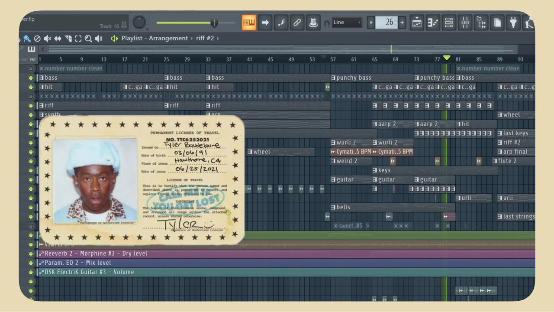The image size is (554, 312).
Task: Select the last strings clip
Action: click(x=516, y=217)
